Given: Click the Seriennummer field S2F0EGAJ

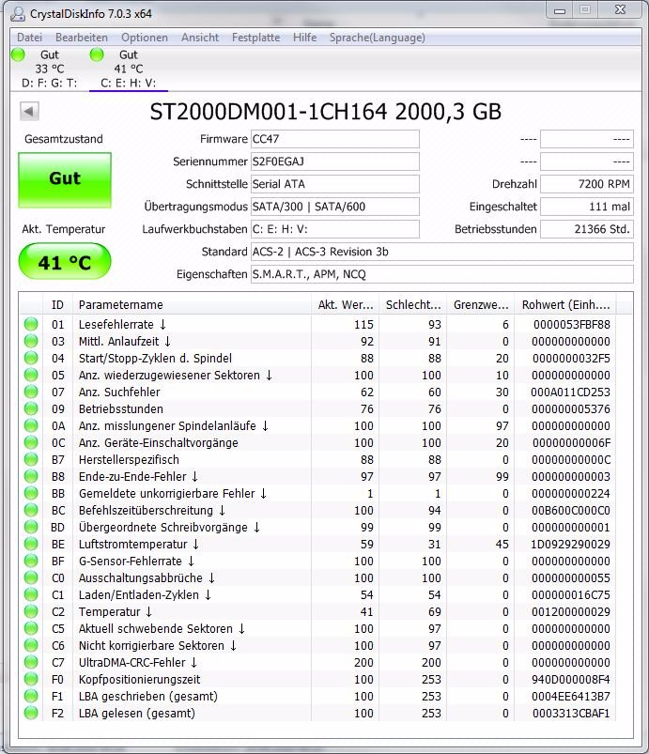Looking at the screenshot, I should [x=335, y=162].
